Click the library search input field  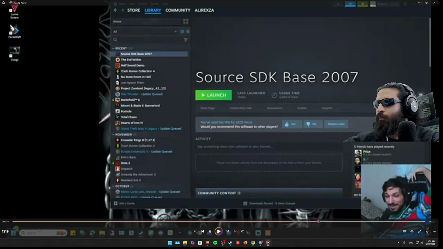(x=150, y=40)
